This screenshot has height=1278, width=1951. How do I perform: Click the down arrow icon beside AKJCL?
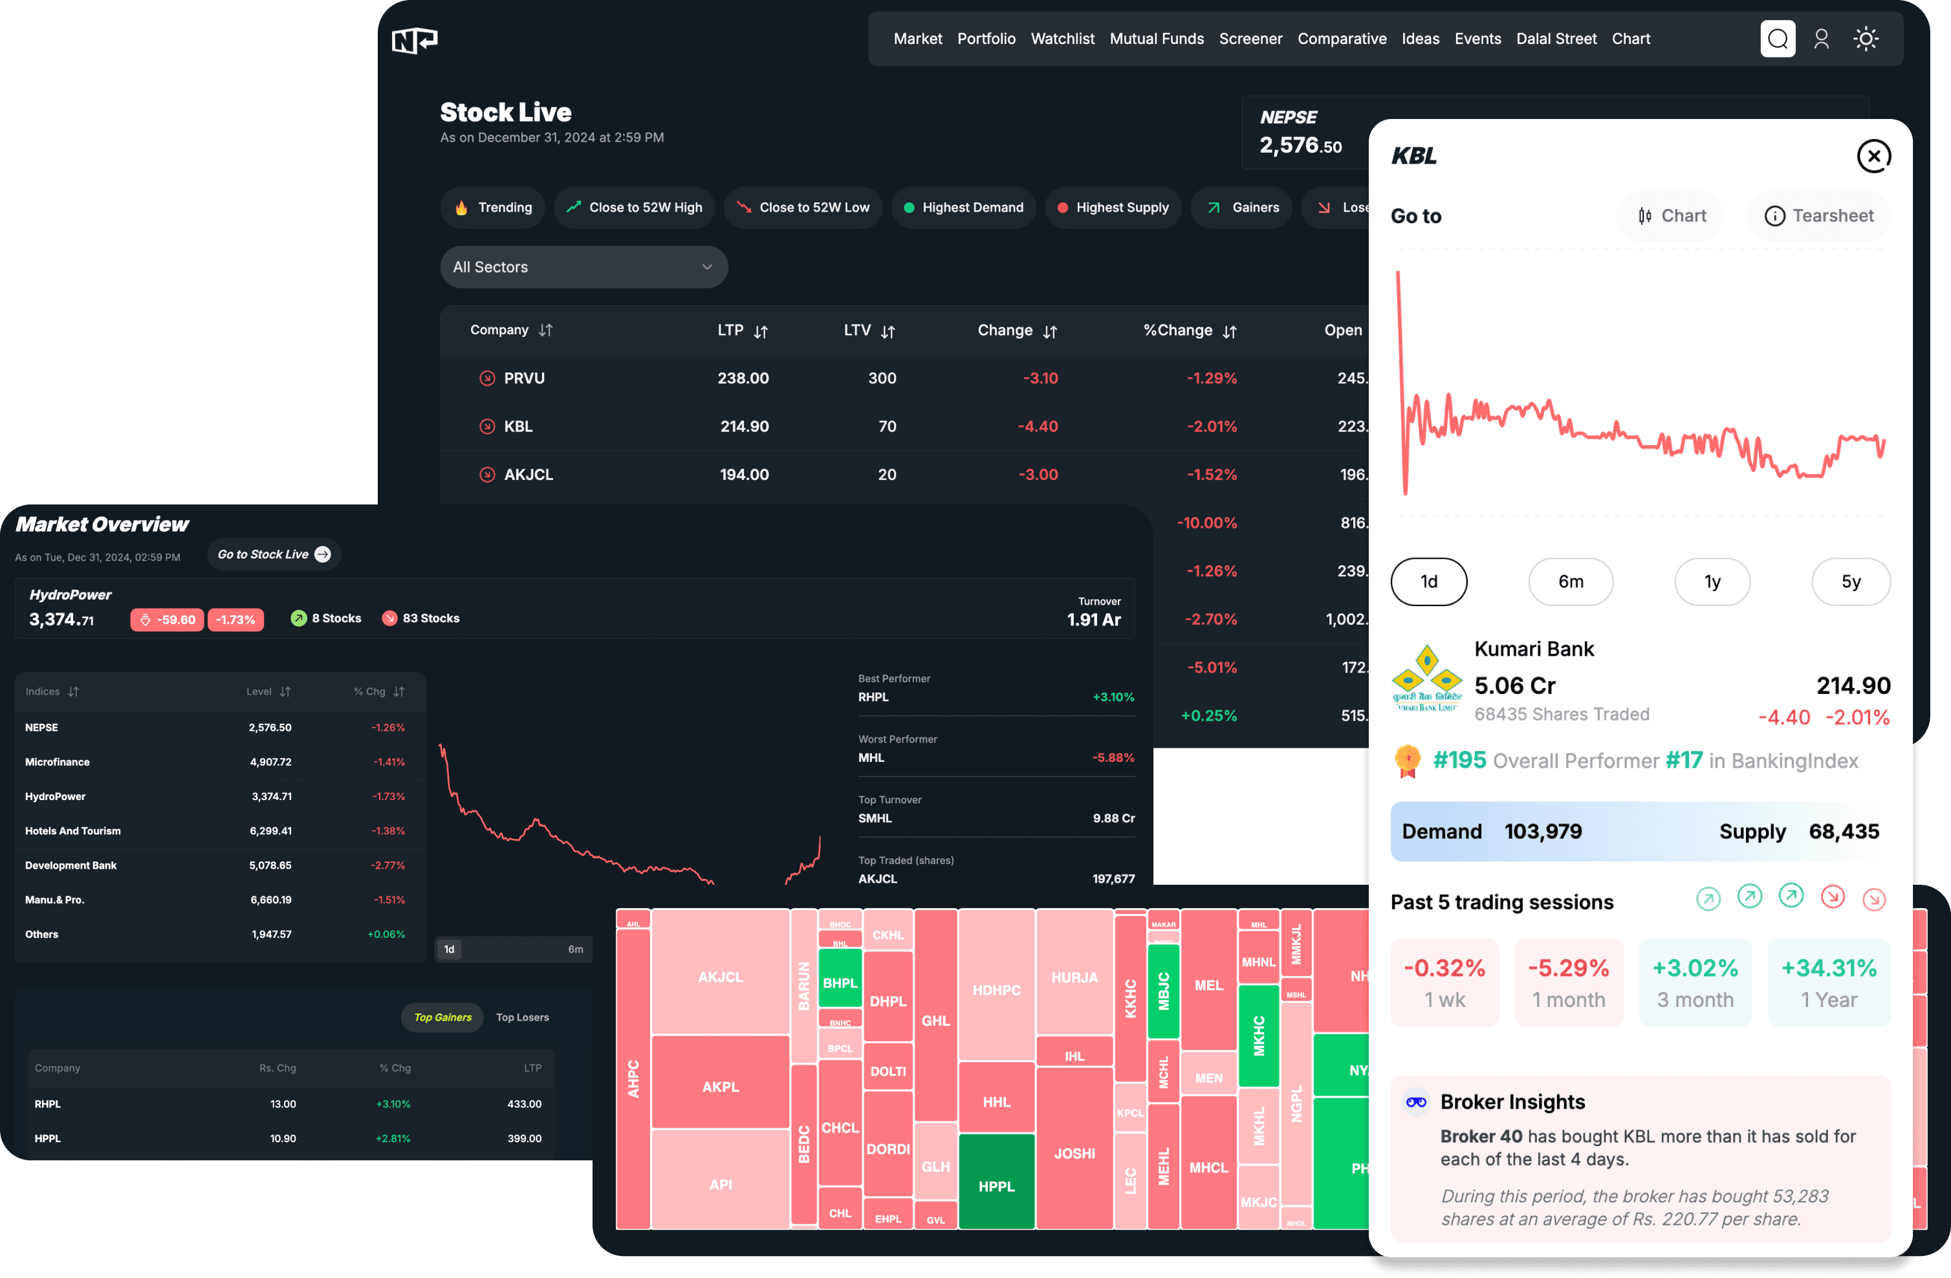click(487, 475)
